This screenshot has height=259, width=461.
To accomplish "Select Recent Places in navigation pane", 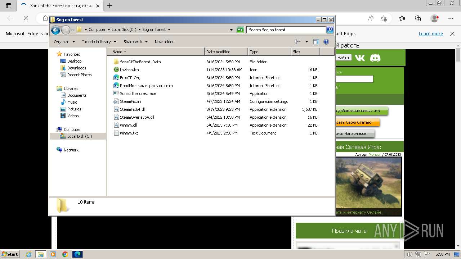I will [x=79, y=75].
